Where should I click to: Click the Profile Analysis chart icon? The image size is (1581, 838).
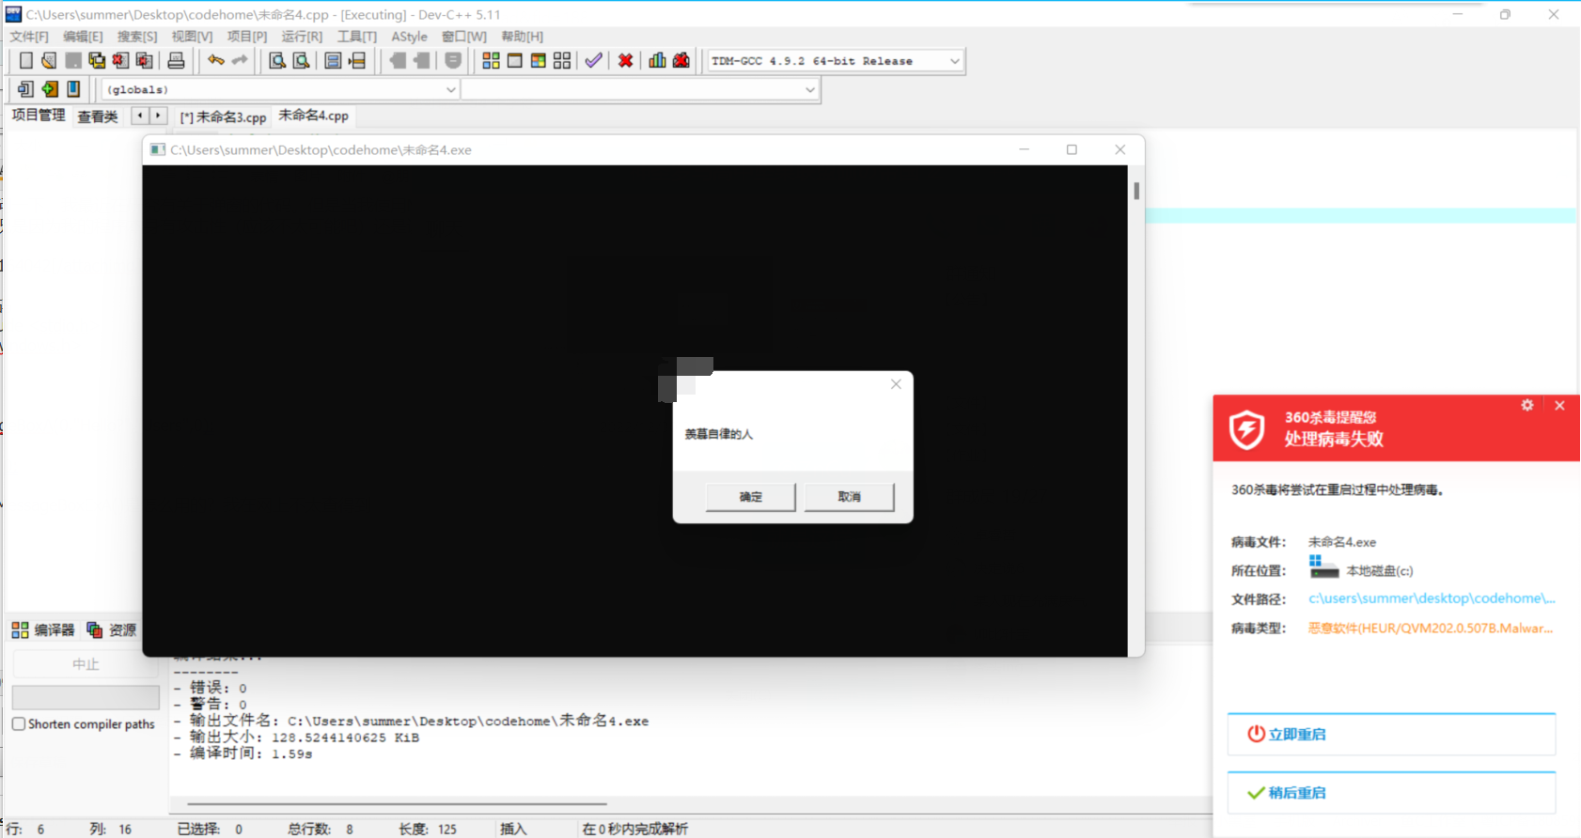(x=657, y=61)
